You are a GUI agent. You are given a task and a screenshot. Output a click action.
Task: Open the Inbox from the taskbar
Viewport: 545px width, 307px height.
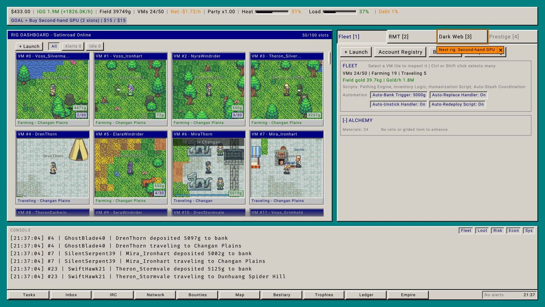(71, 295)
